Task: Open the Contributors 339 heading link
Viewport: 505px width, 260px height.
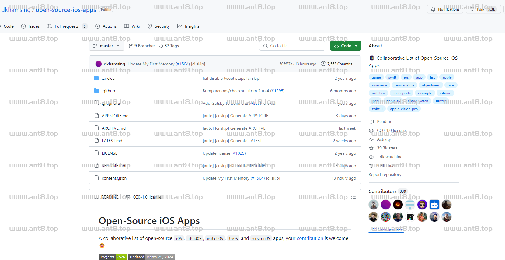Action: pyautogui.click(x=388, y=191)
